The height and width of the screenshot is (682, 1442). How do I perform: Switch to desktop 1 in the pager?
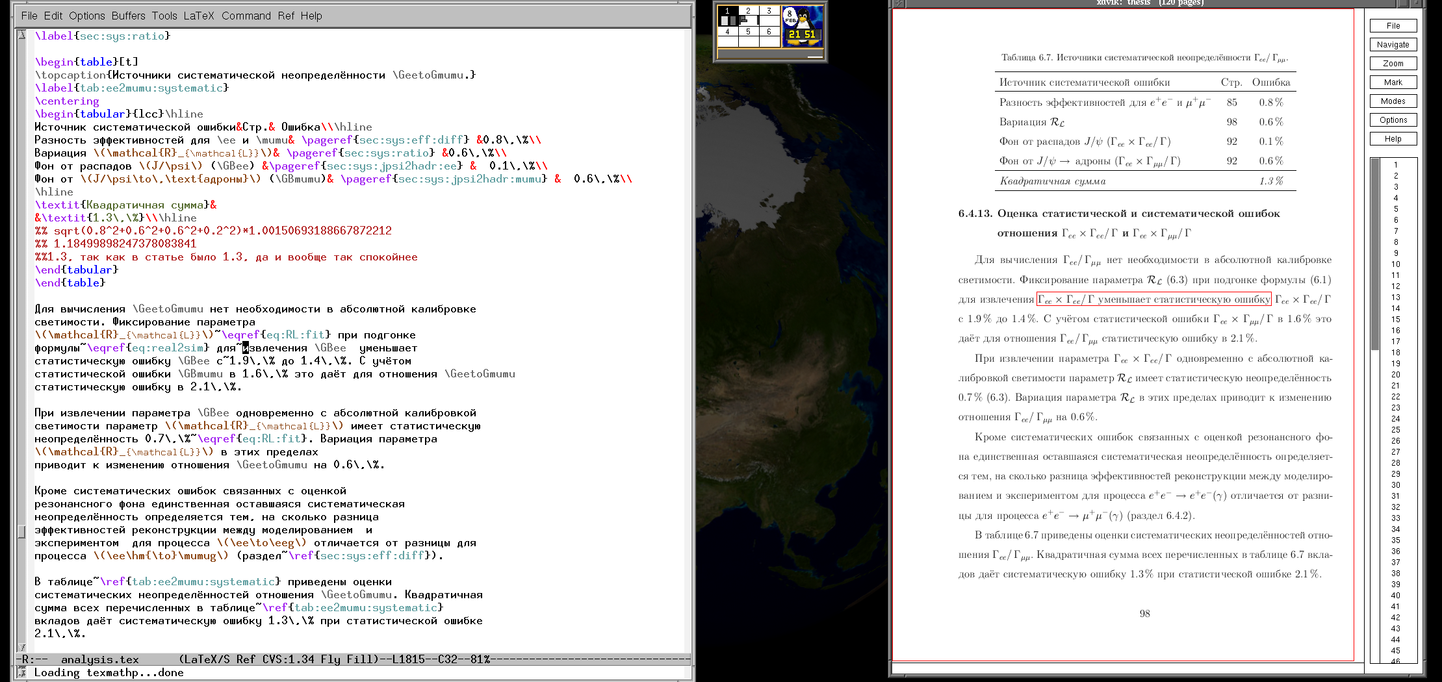click(x=727, y=16)
